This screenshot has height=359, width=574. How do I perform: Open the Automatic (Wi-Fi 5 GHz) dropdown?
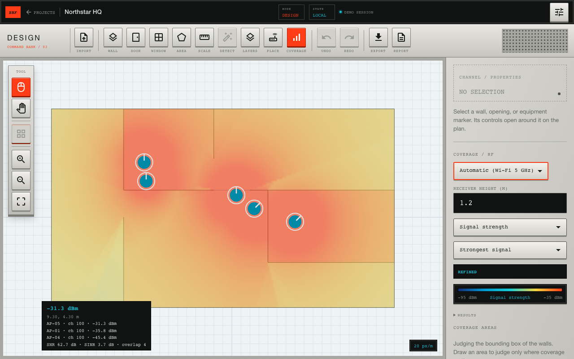(x=501, y=171)
